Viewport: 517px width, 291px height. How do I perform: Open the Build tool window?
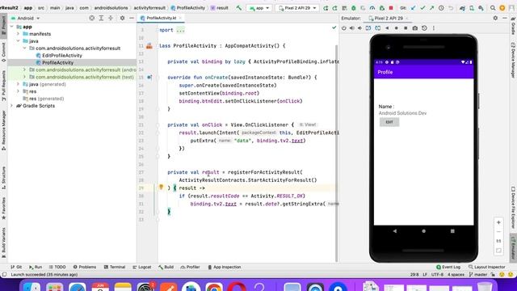[x=166, y=267]
